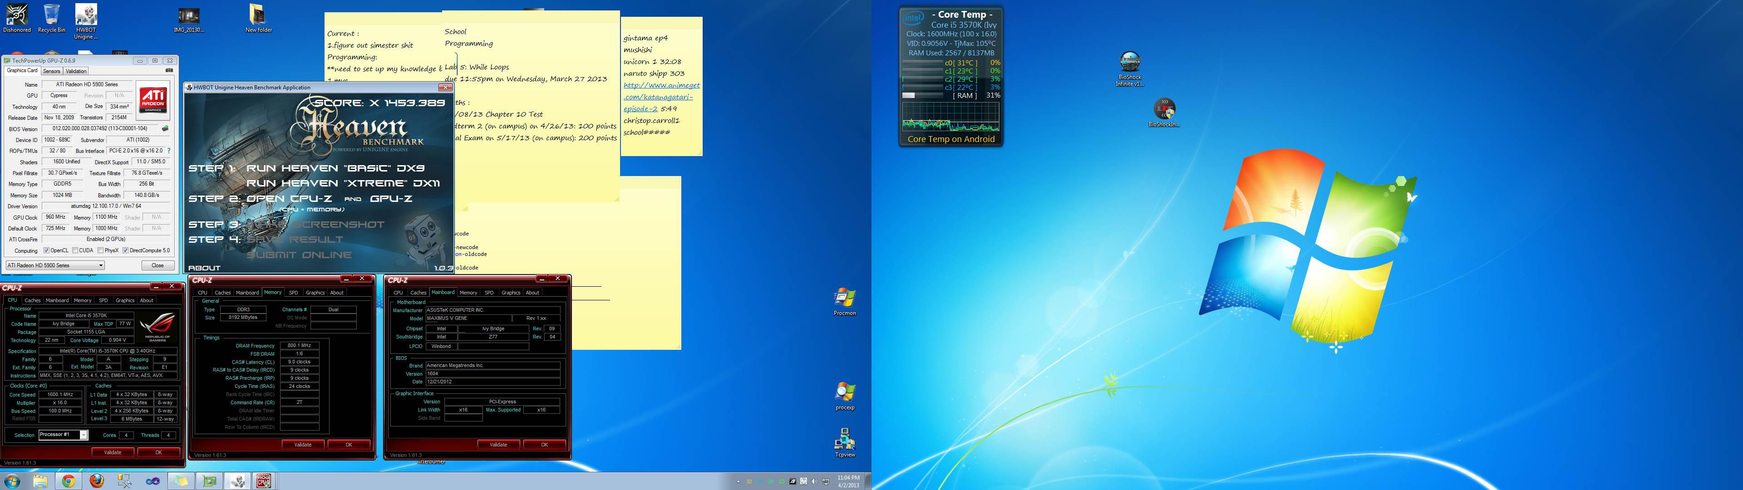Open Google Chrome from taskbar
Viewport: 1743px width, 490px height.
pos(69,481)
